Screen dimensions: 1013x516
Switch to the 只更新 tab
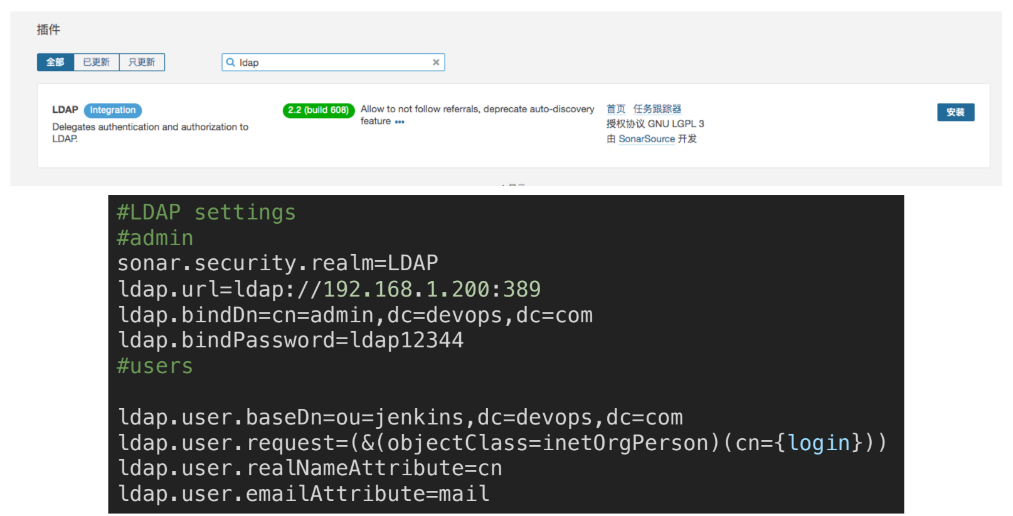pos(142,62)
